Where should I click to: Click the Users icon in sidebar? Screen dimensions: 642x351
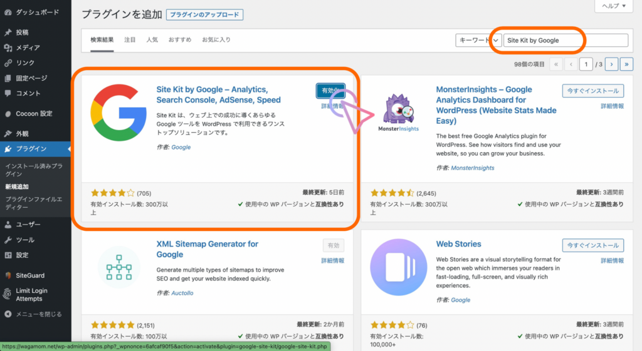click(8, 225)
